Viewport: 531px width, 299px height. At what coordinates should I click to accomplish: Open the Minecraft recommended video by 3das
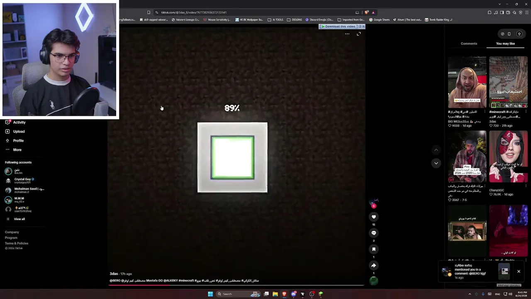click(508, 82)
